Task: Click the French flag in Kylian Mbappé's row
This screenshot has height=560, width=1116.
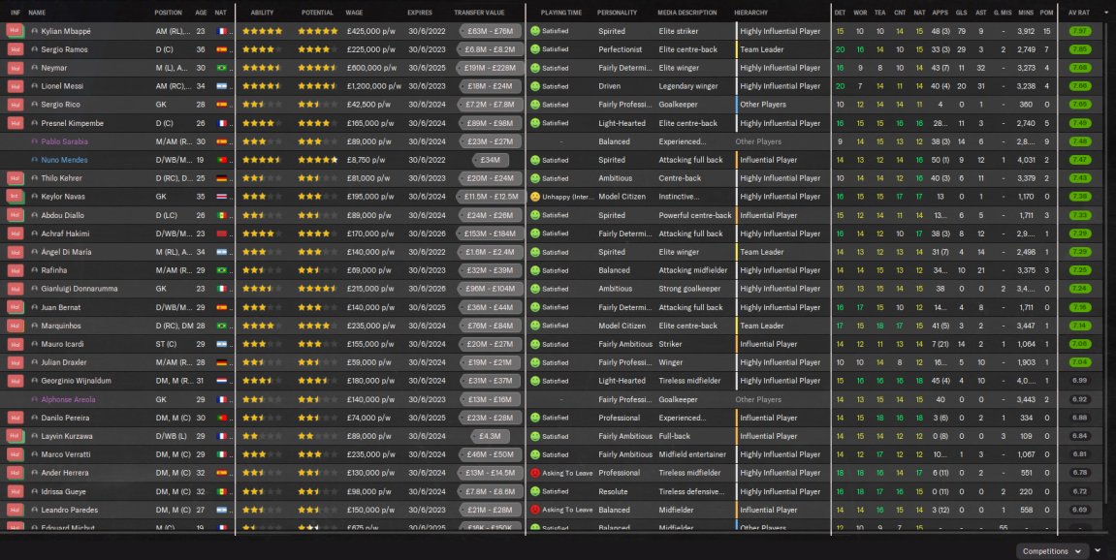Action: pos(221,31)
